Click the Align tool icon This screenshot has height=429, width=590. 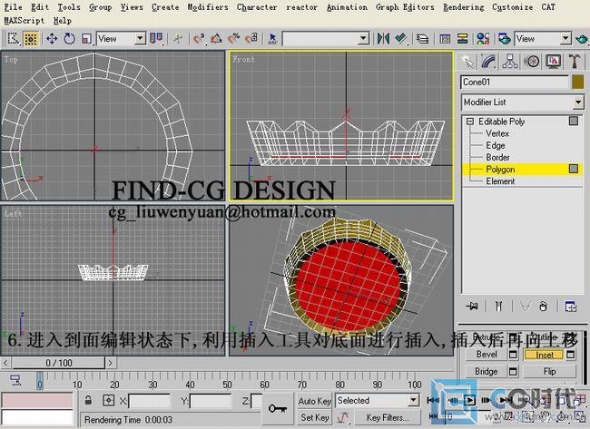[400, 38]
